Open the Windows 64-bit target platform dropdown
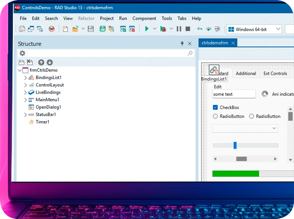The height and width of the screenshot is (219, 294). [x=278, y=29]
